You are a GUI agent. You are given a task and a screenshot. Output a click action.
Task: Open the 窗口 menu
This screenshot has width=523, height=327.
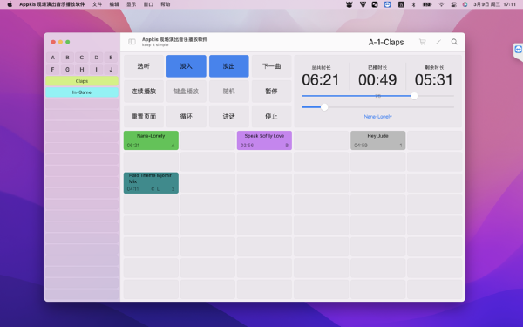click(148, 4)
